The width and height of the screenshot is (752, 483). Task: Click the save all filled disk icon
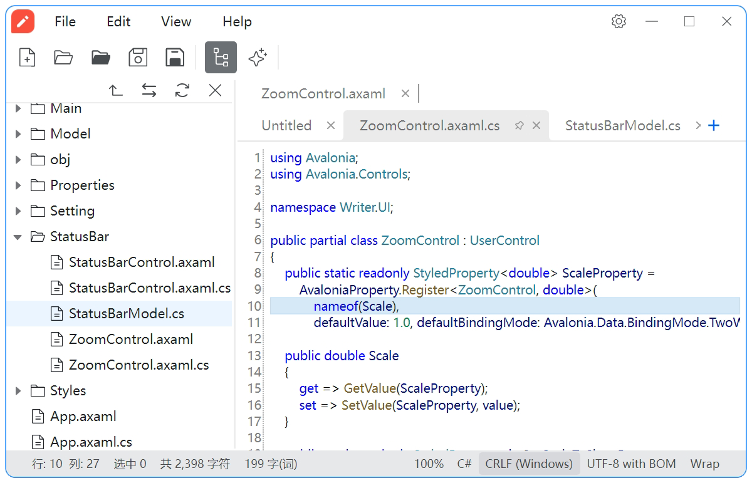[175, 58]
